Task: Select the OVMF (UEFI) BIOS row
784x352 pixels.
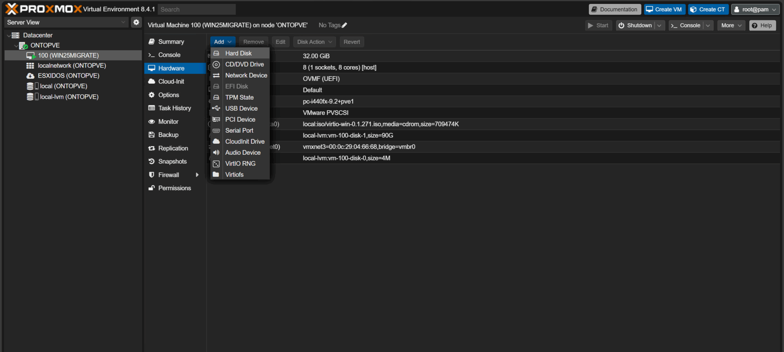Action: (494, 79)
